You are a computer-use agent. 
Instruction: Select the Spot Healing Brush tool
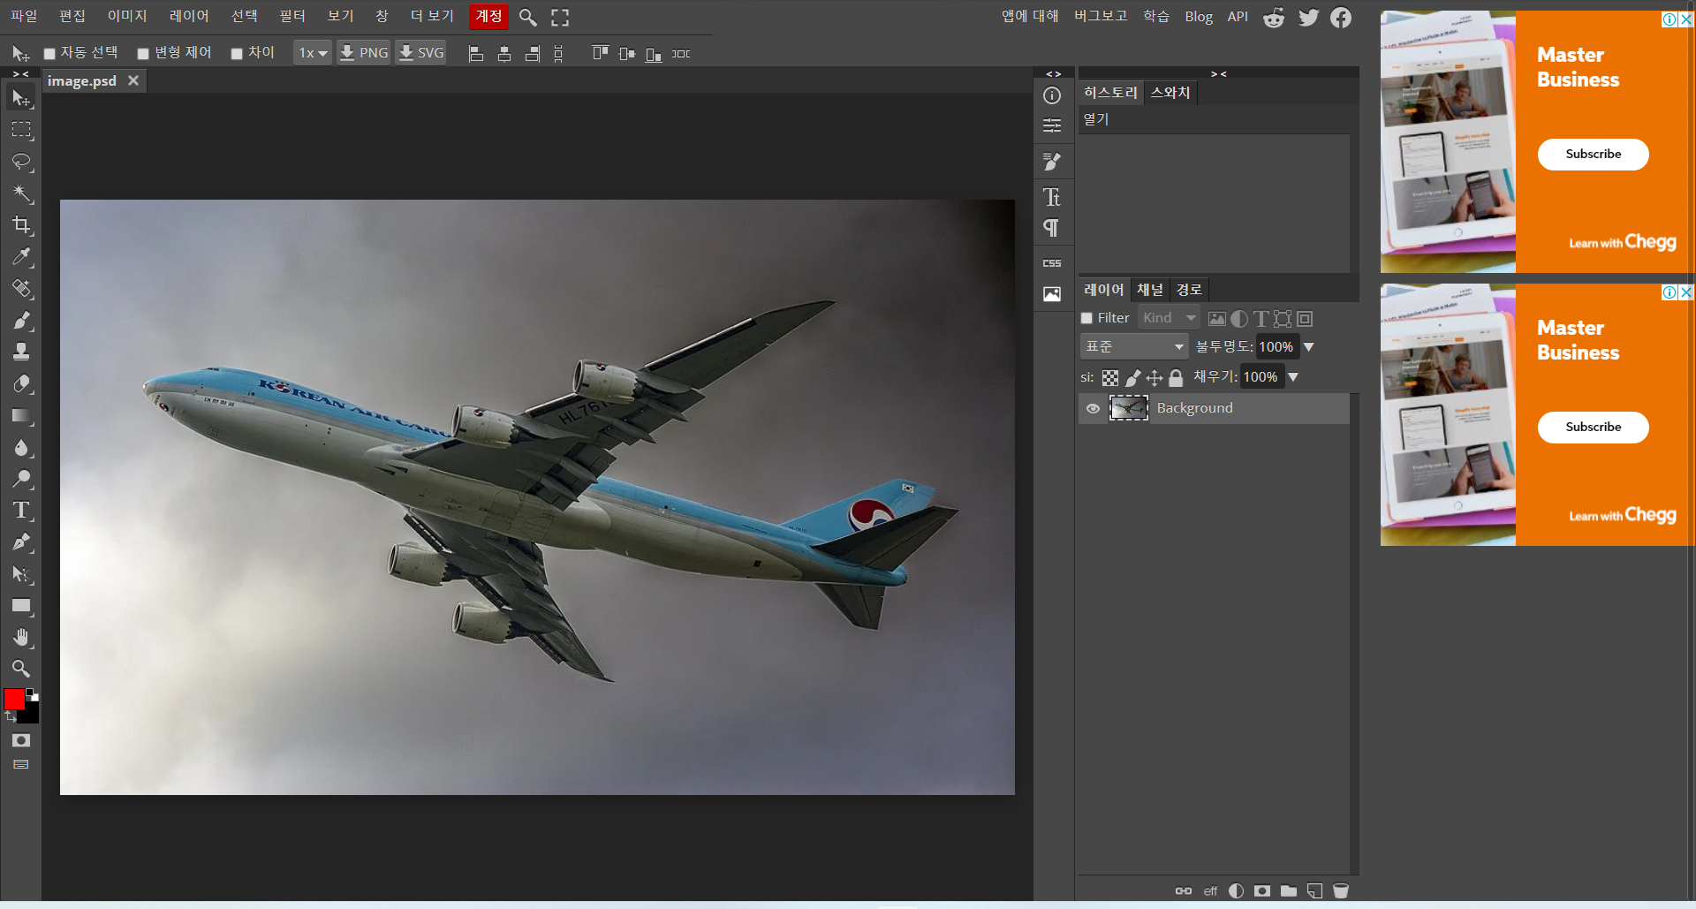pyautogui.click(x=21, y=289)
